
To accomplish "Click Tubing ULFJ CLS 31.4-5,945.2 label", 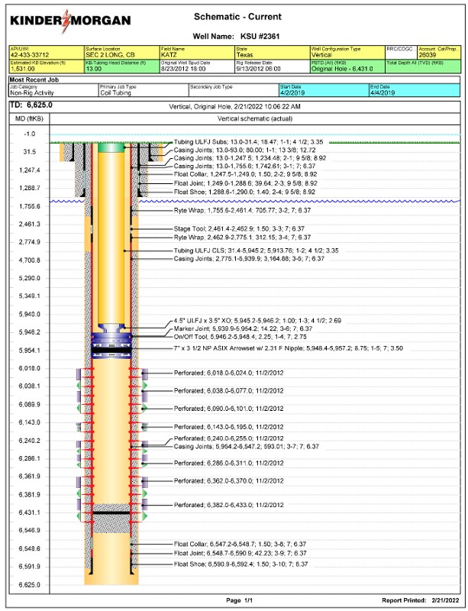I will pyautogui.click(x=256, y=251).
